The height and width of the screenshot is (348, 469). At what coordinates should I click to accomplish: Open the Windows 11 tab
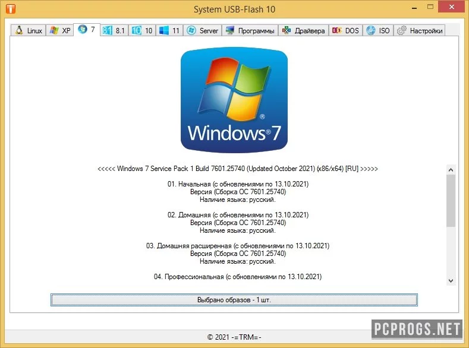pyautogui.click(x=169, y=30)
